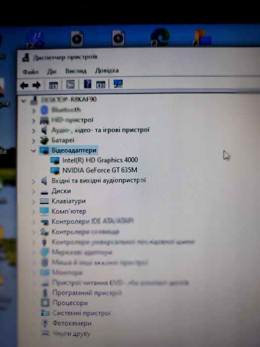The width and height of the screenshot is (260, 347).
Task: Click the blue Help question mark icon
Action: click(x=88, y=84)
